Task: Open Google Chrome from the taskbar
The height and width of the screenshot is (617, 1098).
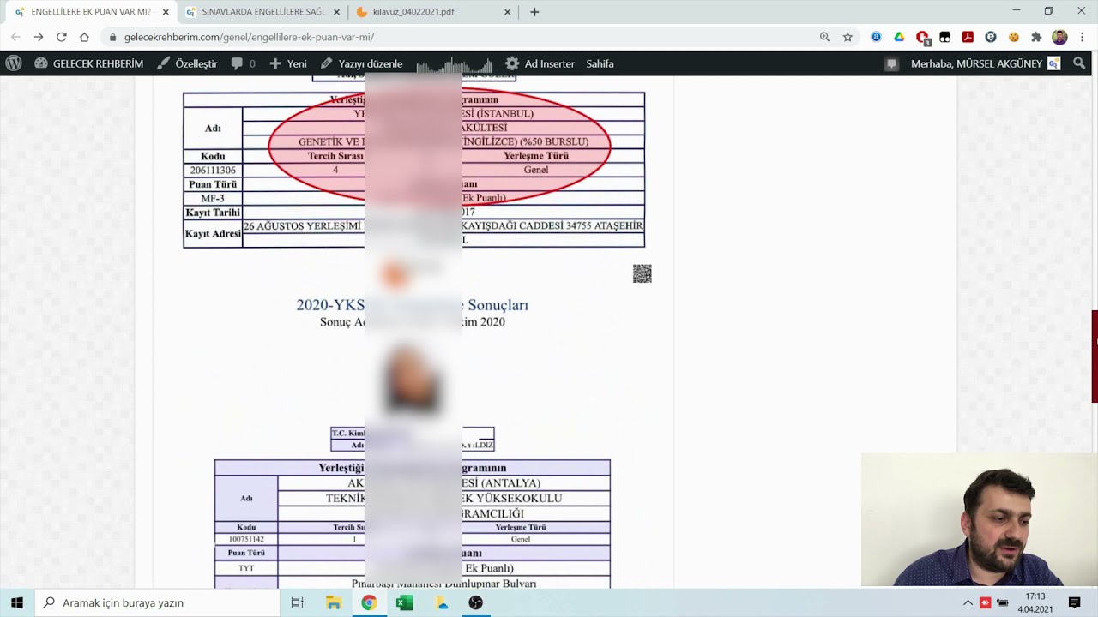Action: [369, 602]
